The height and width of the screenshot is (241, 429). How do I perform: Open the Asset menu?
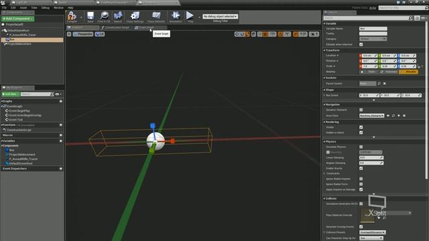click(23, 8)
